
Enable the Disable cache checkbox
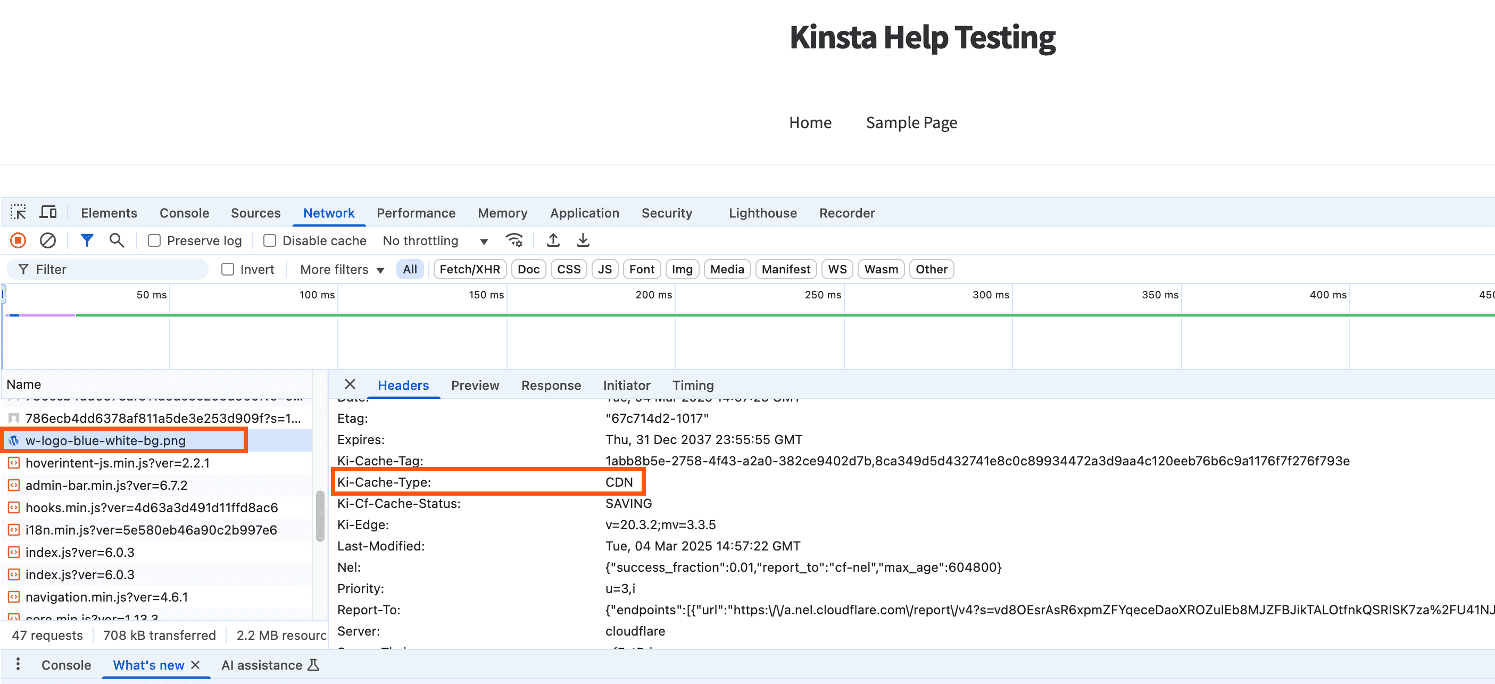point(270,241)
